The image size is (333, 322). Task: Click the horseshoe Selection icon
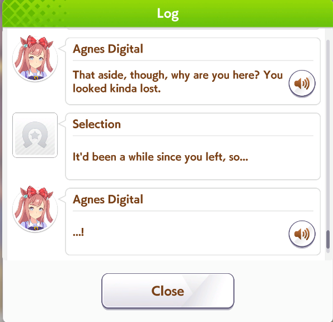click(x=35, y=135)
